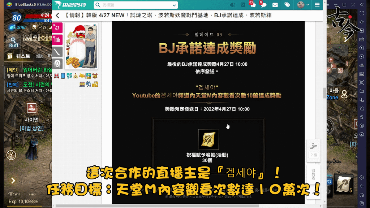Click the treasure chest achievement badge
The image size is (370, 208).
[x=82, y=84]
